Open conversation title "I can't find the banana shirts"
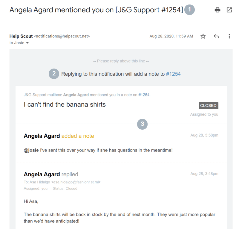 [x=65, y=104]
